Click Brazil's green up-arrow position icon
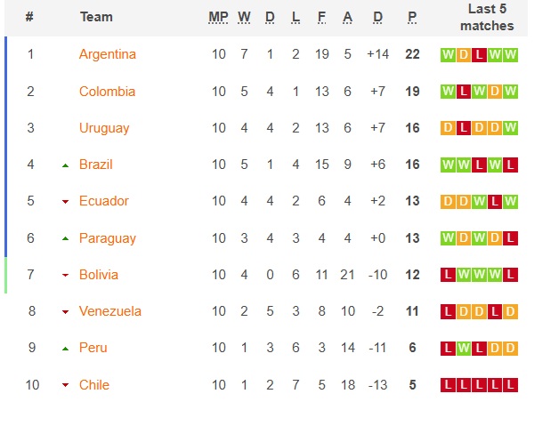 pos(65,165)
